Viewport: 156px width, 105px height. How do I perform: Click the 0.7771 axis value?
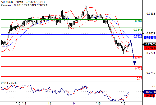point(151,53)
